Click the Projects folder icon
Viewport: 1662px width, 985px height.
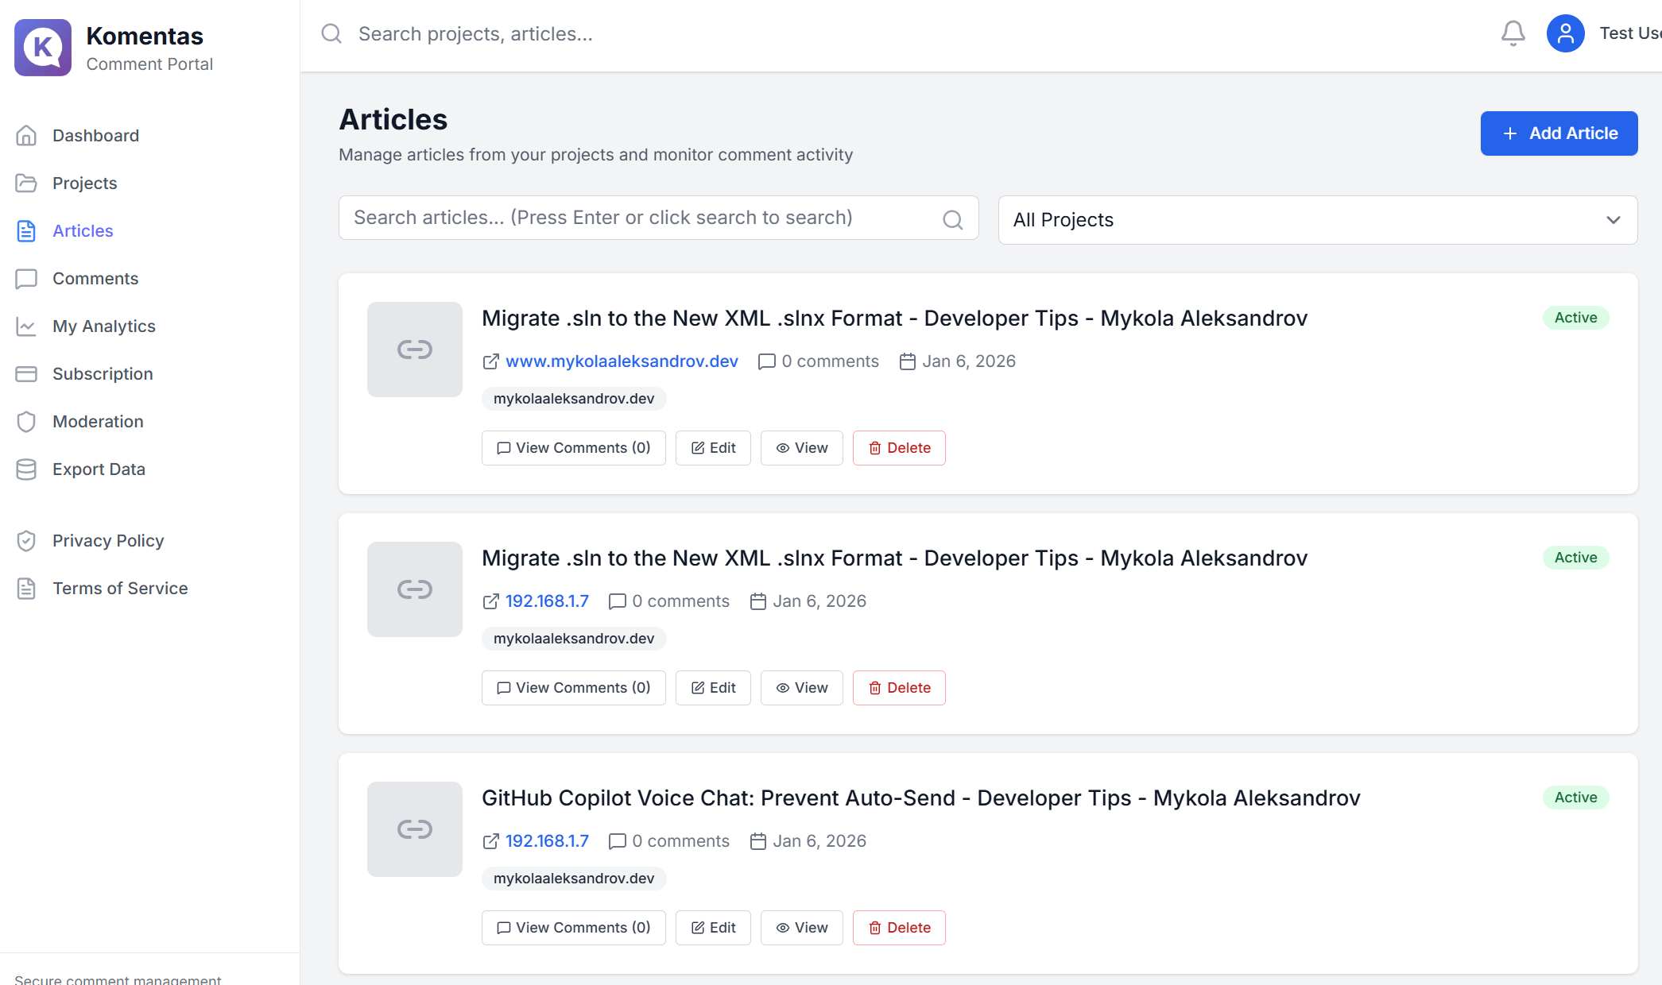[27, 183]
